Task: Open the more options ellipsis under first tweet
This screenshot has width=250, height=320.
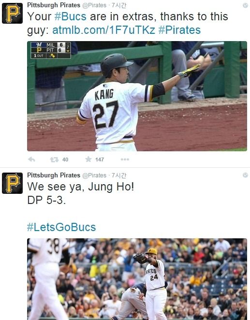Action: [x=125, y=160]
